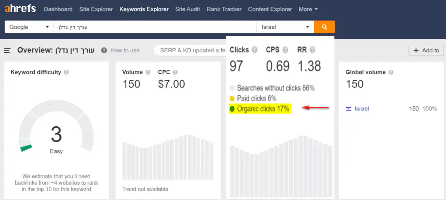Click help icon next to Keyword difficulty

(66, 72)
